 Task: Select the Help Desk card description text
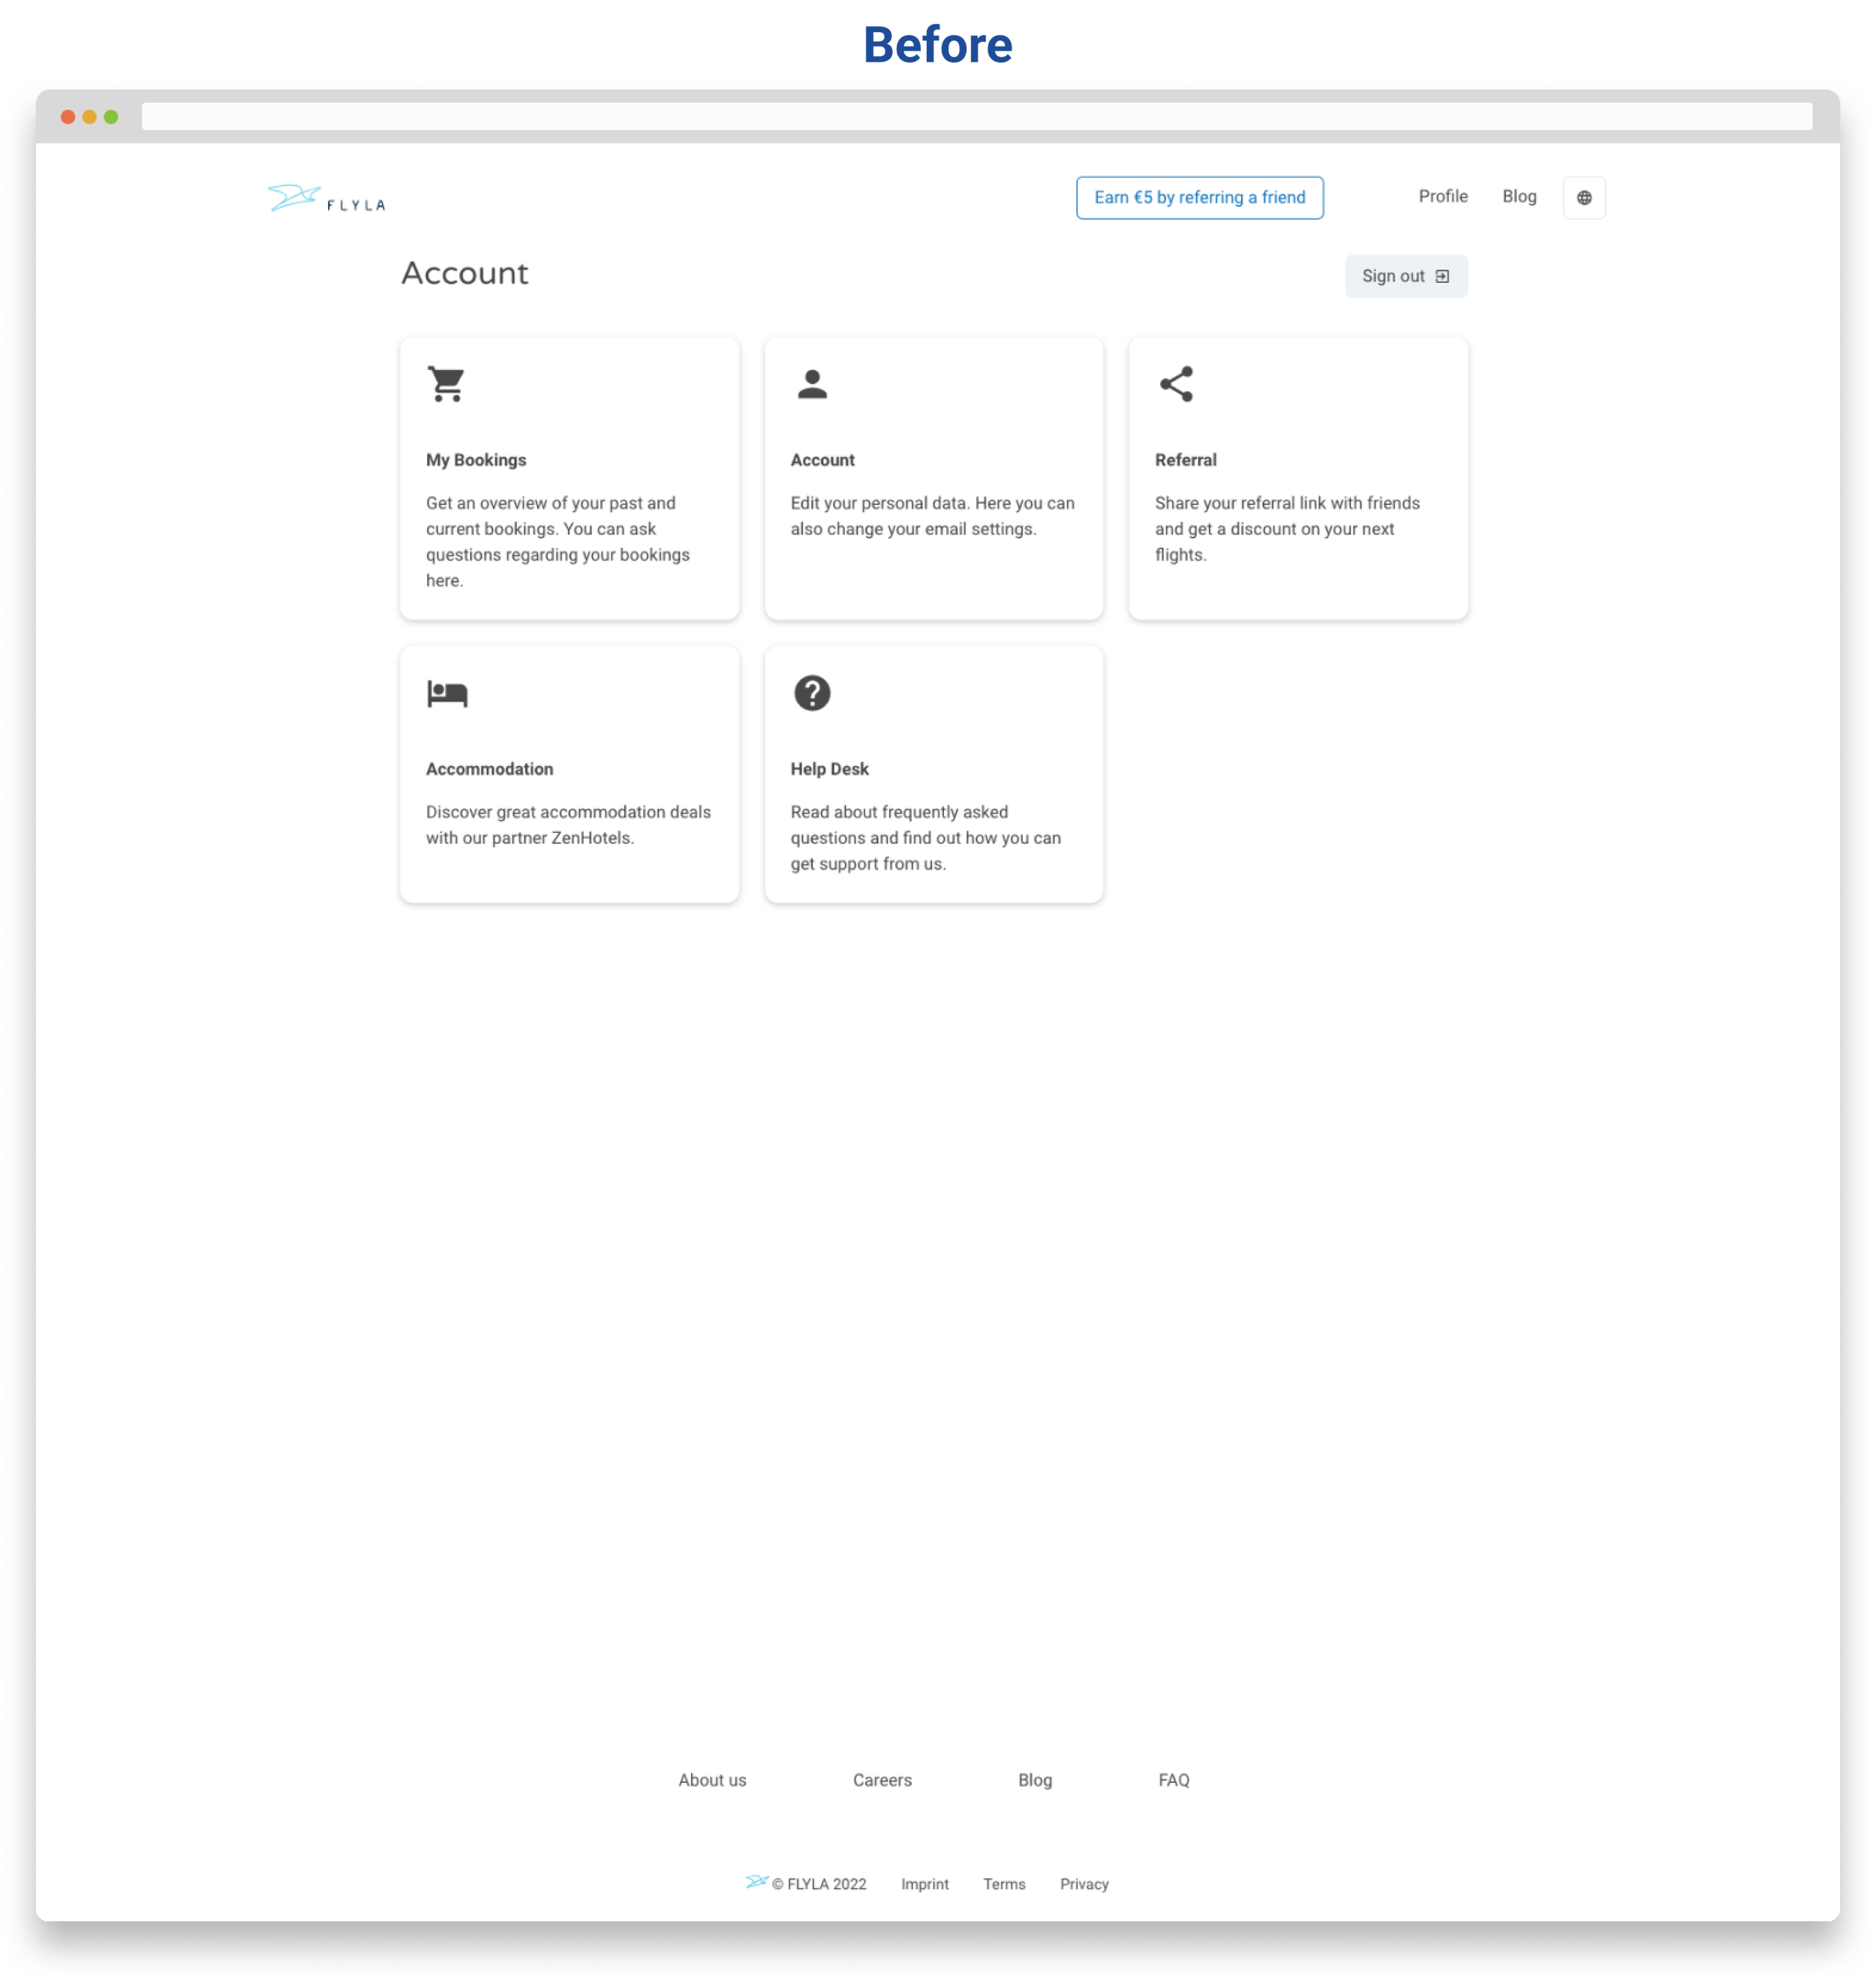[925, 838]
